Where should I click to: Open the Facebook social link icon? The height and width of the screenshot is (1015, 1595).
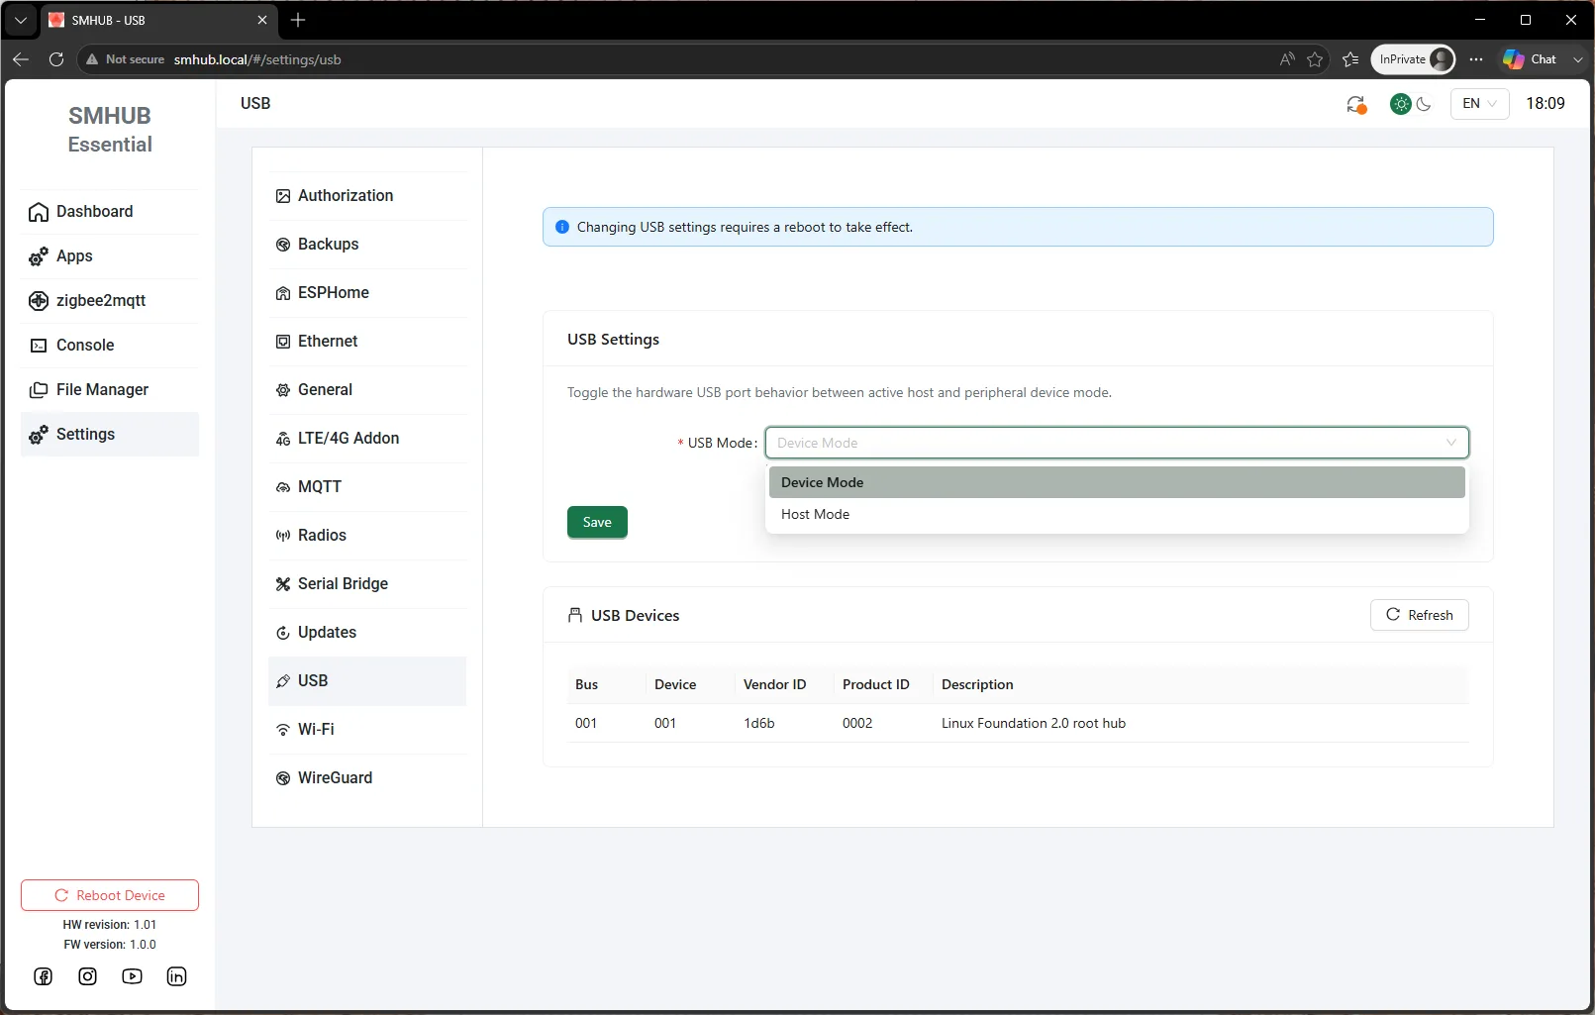point(44,976)
